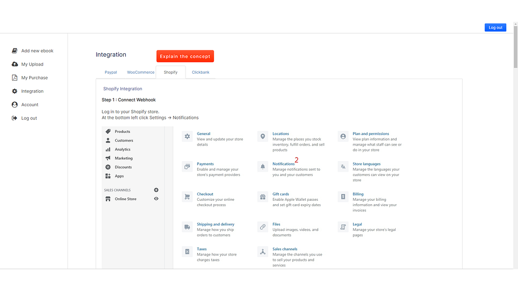Click the sidebar Log out arrow icon

pyautogui.click(x=15, y=118)
